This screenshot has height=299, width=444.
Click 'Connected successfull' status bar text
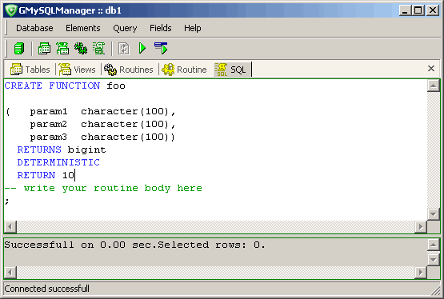(x=46, y=289)
